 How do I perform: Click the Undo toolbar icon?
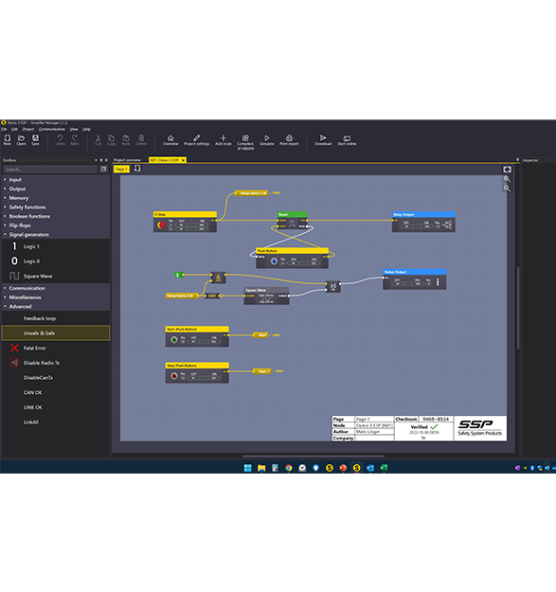[x=60, y=139]
